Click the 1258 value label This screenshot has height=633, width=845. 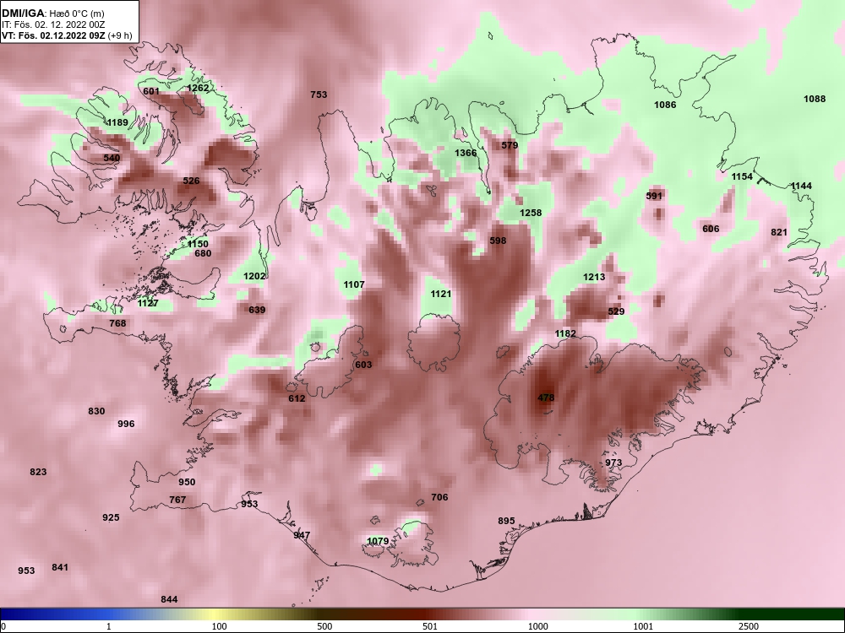coord(531,213)
